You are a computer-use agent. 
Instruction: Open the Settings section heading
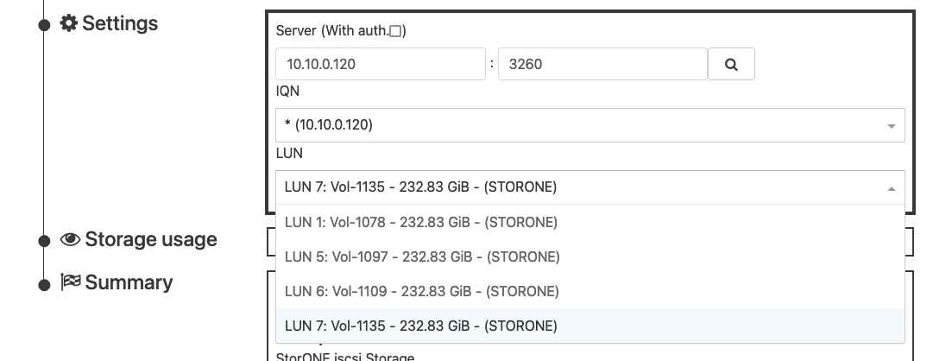tap(120, 24)
